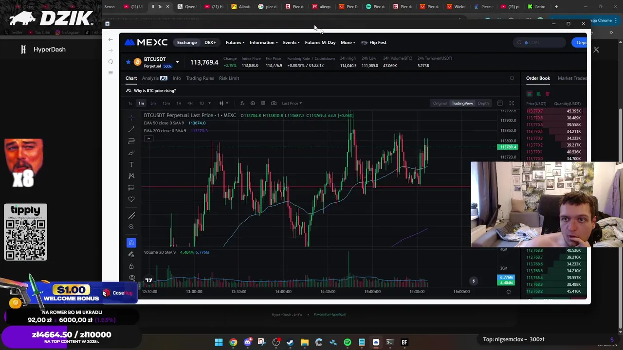Open the Last Price dropdown
This screenshot has height=350, width=623.
click(292, 103)
